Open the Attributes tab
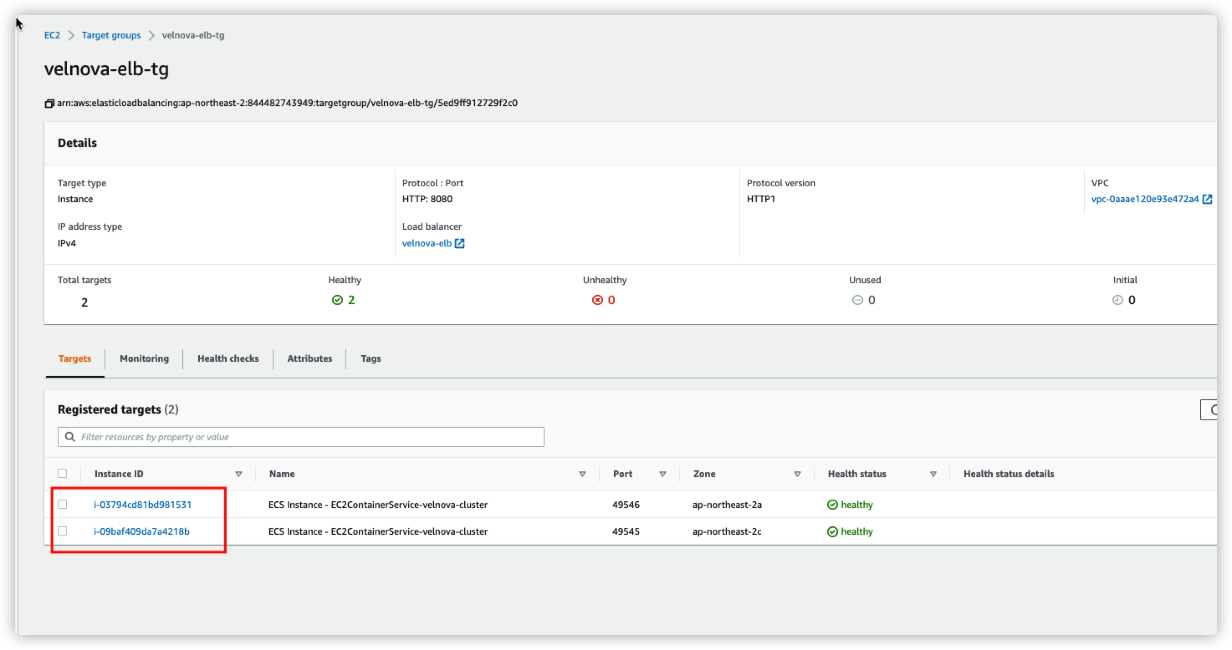Image resolution: width=1232 pixels, height=650 pixels. pyautogui.click(x=309, y=359)
